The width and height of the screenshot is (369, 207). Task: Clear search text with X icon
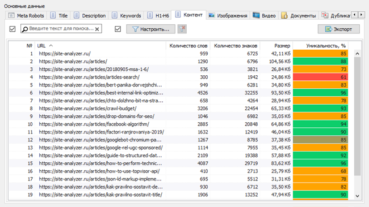[x=97, y=29]
